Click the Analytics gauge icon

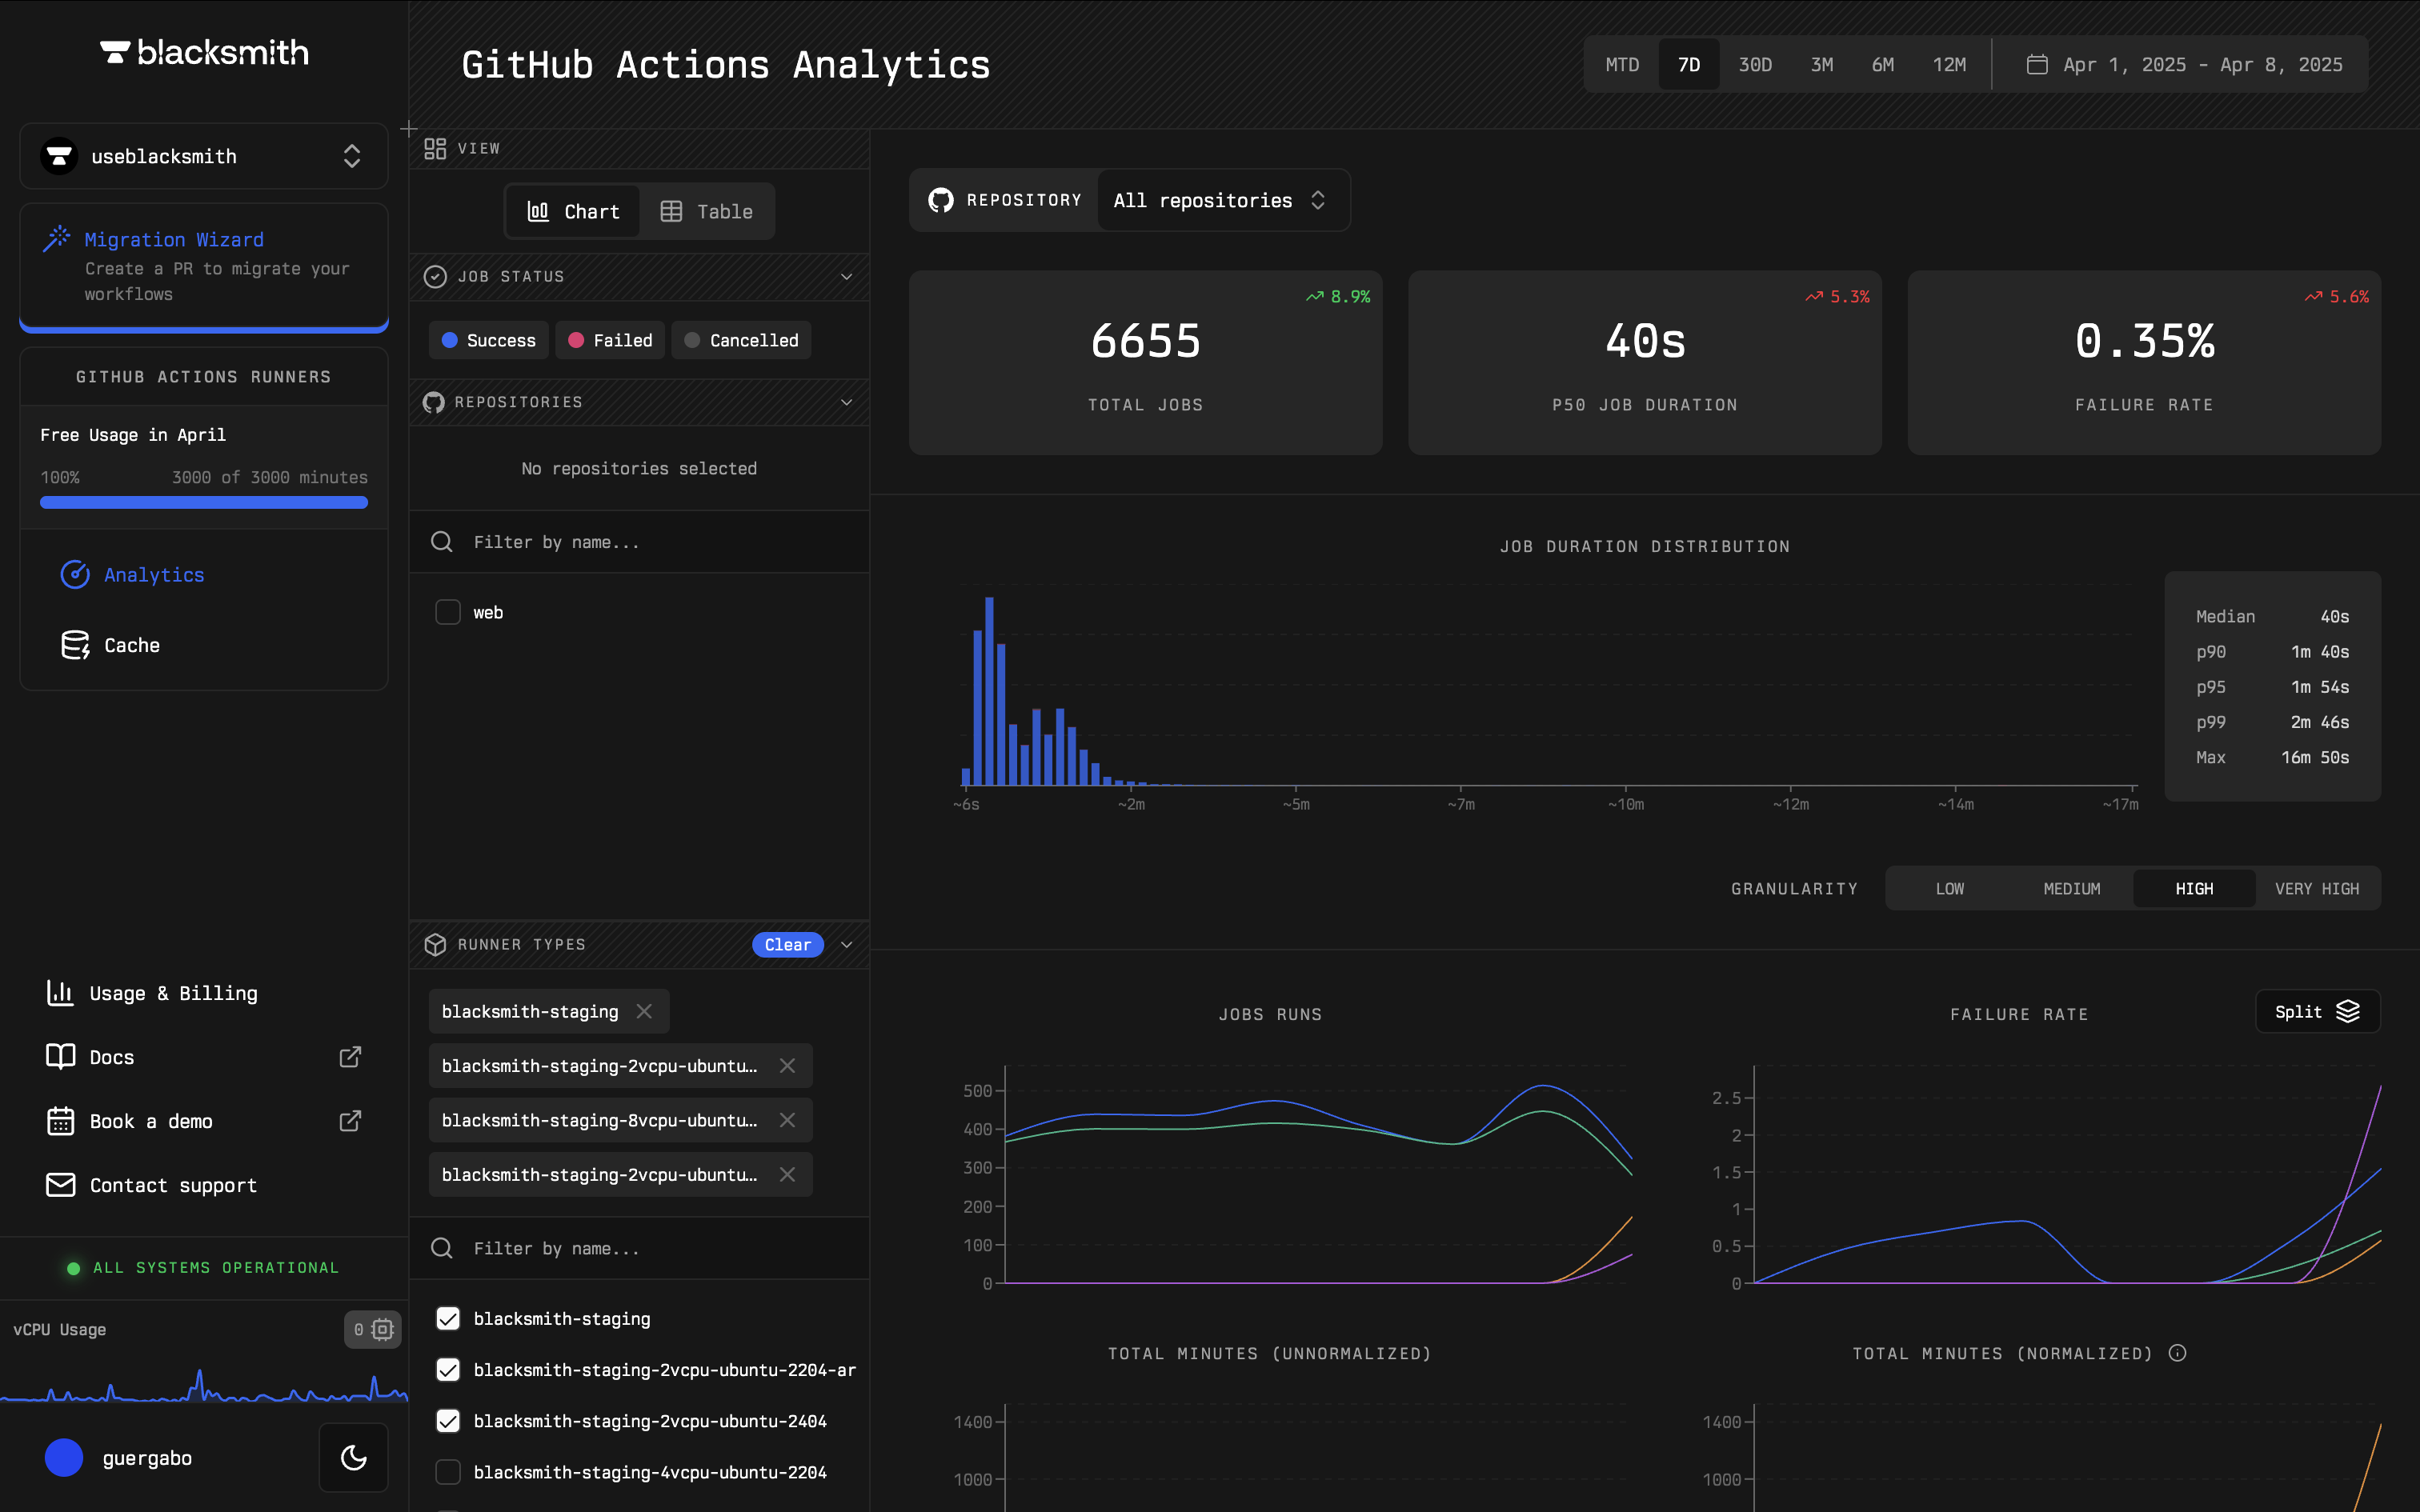coord(75,574)
